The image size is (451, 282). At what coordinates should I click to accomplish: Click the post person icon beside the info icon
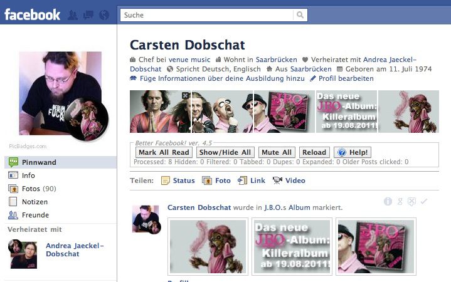pos(400,202)
